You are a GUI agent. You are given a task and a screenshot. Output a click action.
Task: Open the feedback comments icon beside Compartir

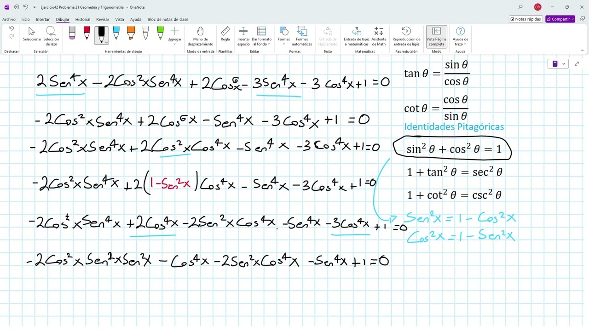[582, 19]
